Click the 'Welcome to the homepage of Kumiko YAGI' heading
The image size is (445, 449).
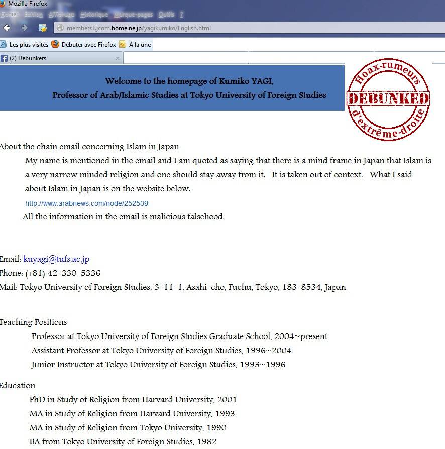click(x=189, y=81)
